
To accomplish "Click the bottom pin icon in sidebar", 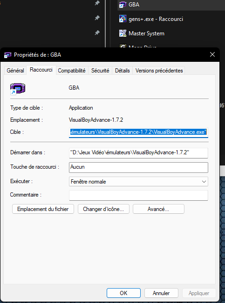I will [97, 33].
